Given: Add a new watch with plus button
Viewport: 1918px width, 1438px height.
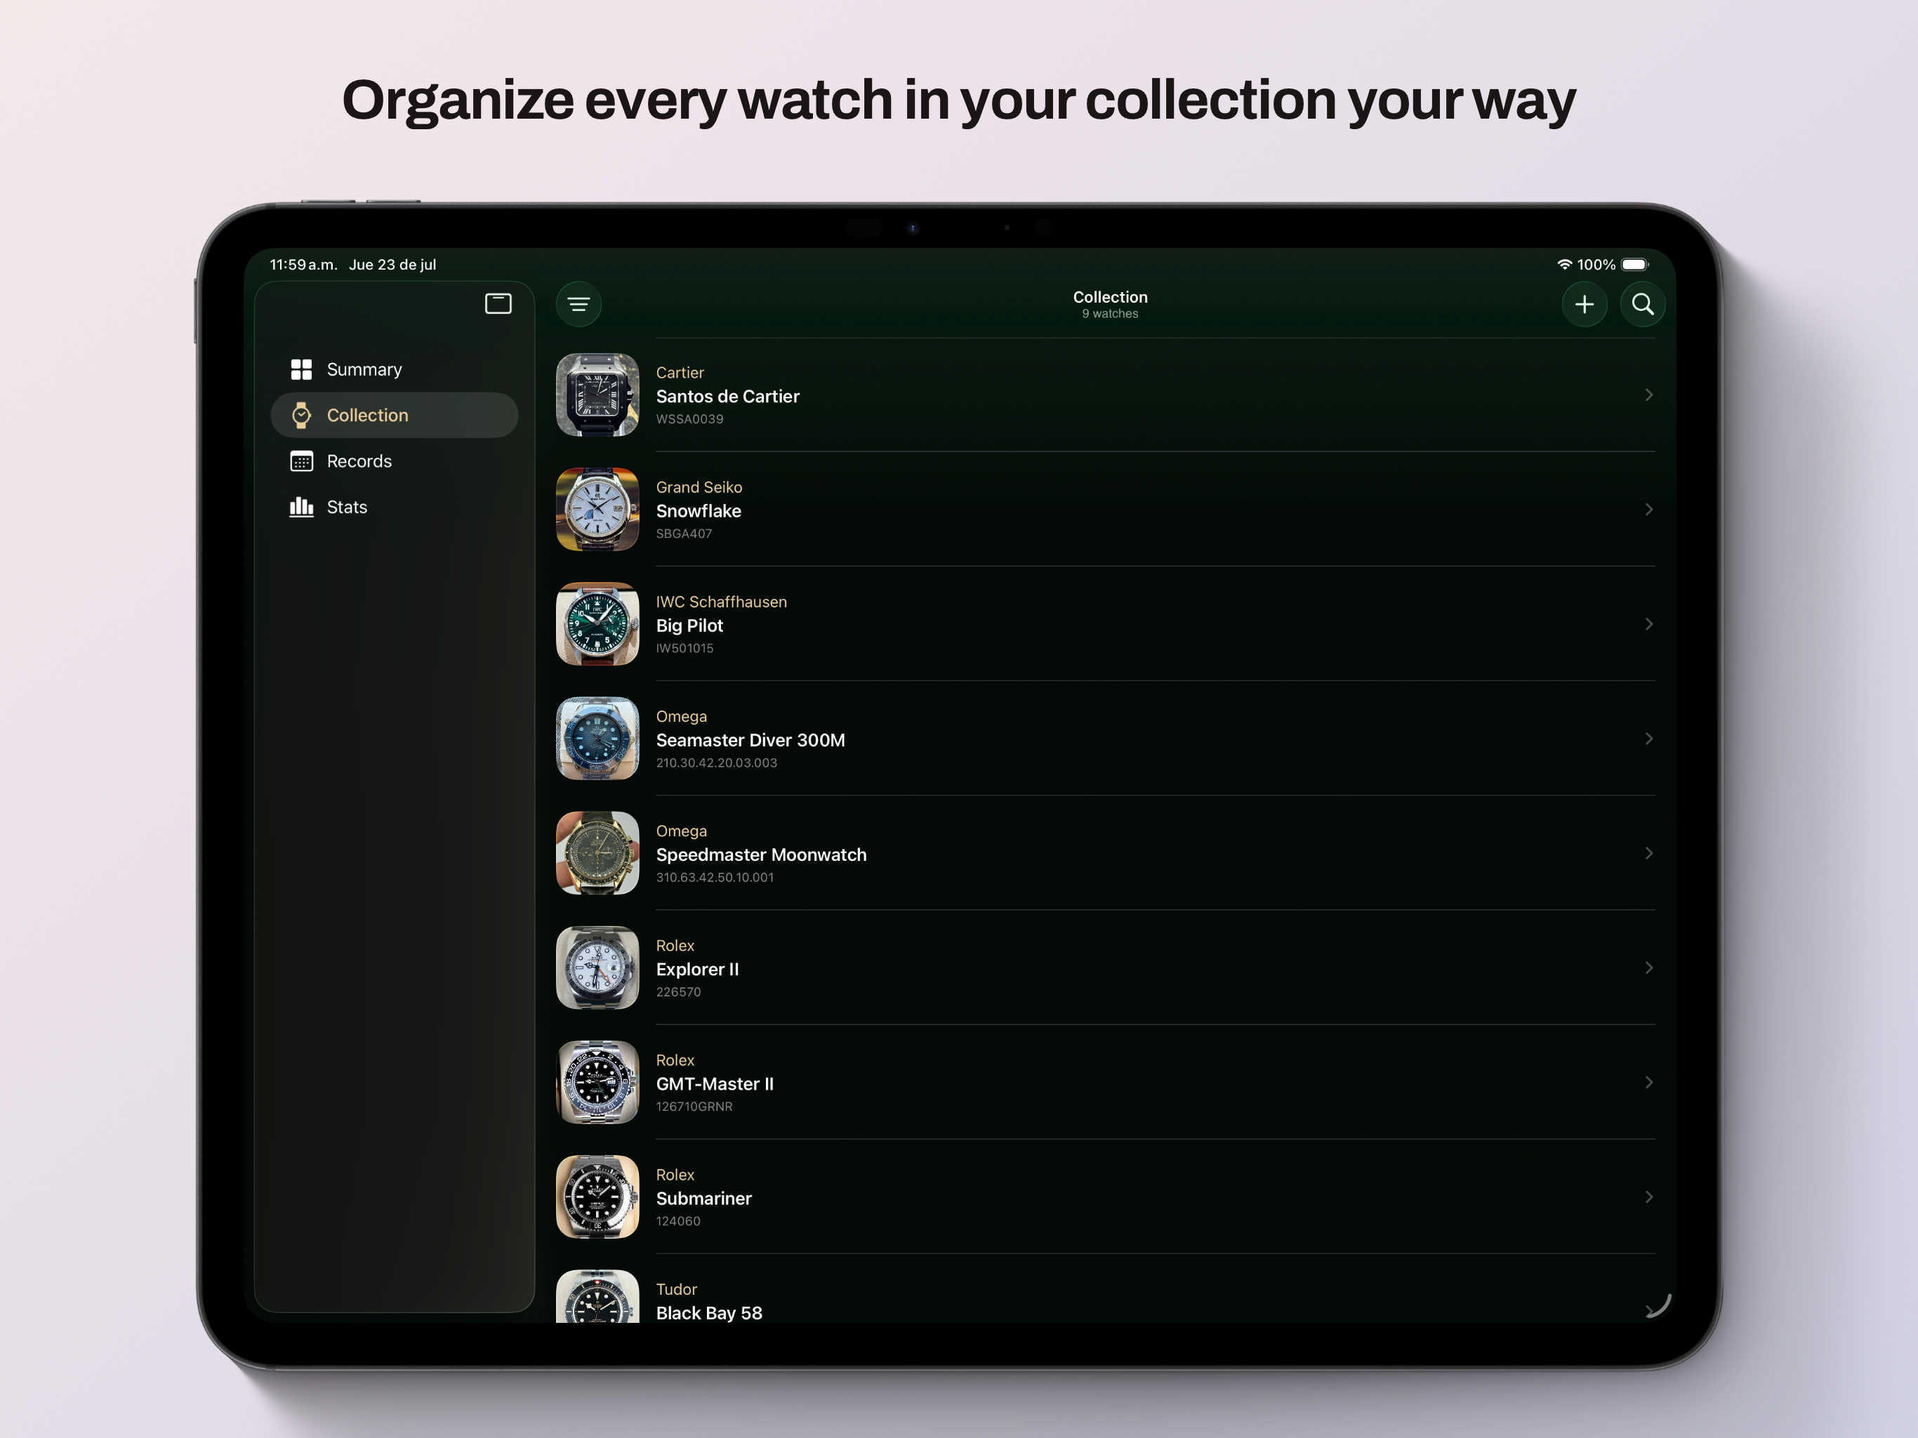Looking at the screenshot, I should coord(1584,305).
